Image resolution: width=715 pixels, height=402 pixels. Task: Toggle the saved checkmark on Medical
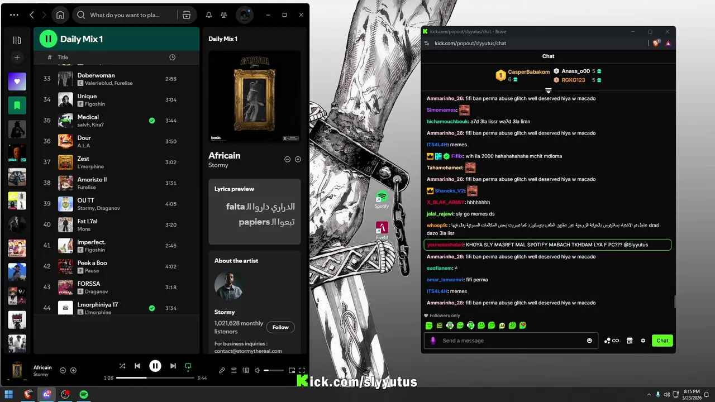(x=152, y=121)
